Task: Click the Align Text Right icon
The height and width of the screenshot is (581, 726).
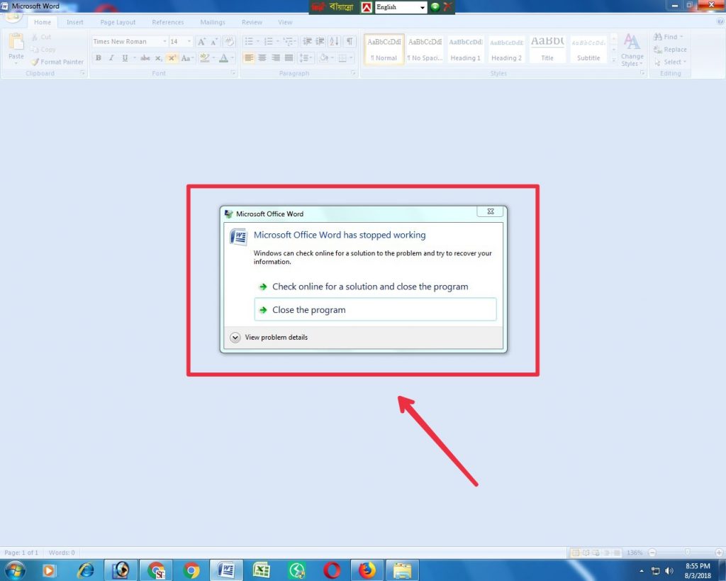Action: click(276, 58)
